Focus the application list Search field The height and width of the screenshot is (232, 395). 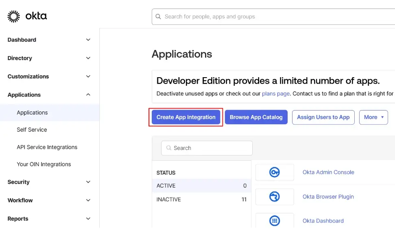pos(207,148)
